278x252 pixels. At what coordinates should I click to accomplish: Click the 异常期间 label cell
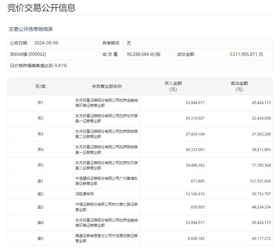(x=111, y=43)
